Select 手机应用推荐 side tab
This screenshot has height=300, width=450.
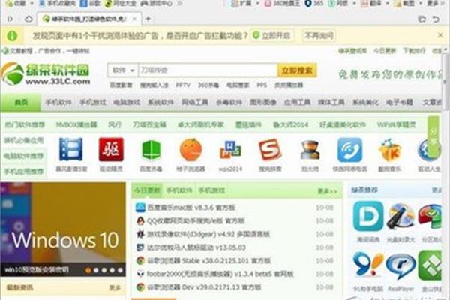pos(23,172)
